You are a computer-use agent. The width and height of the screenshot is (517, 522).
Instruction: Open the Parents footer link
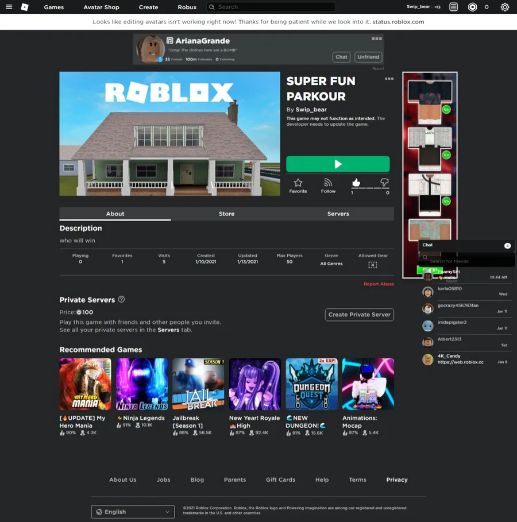pyautogui.click(x=235, y=480)
